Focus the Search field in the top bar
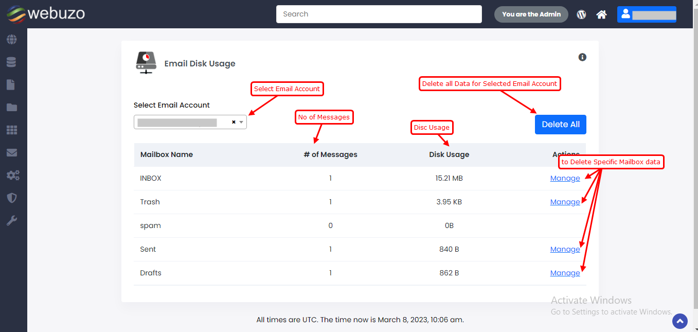The width and height of the screenshot is (698, 332). pyautogui.click(x=379, y=14)
